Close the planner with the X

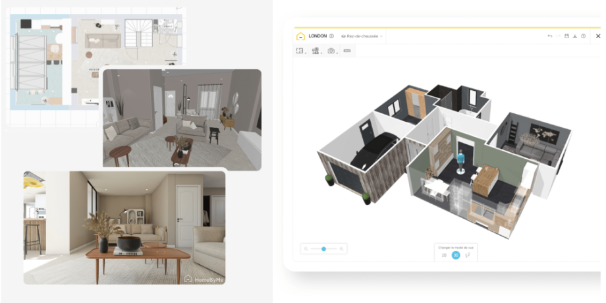coord(598,36)
